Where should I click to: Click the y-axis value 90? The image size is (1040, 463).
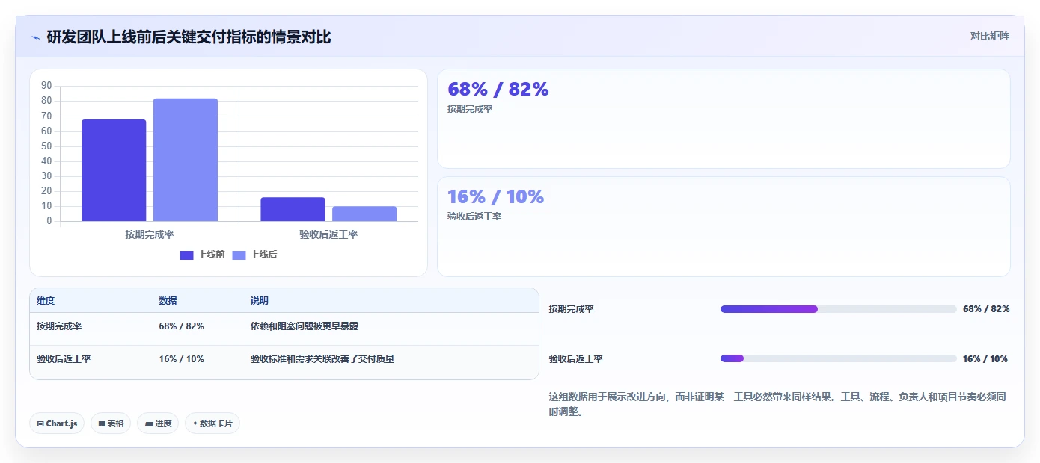click(47, 86)
